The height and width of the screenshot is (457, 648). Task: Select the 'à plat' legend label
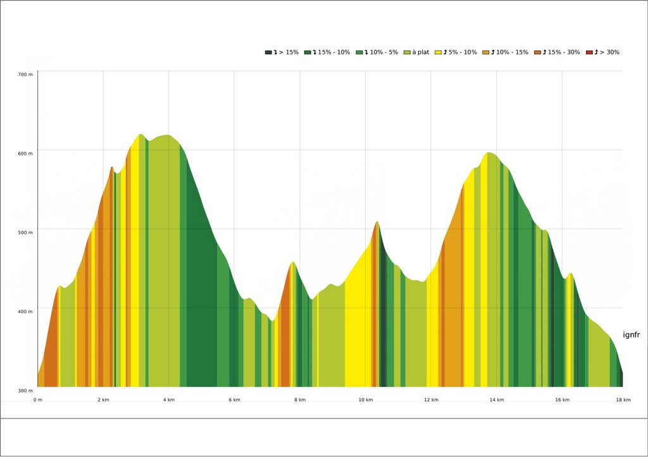tap(421, 52)
